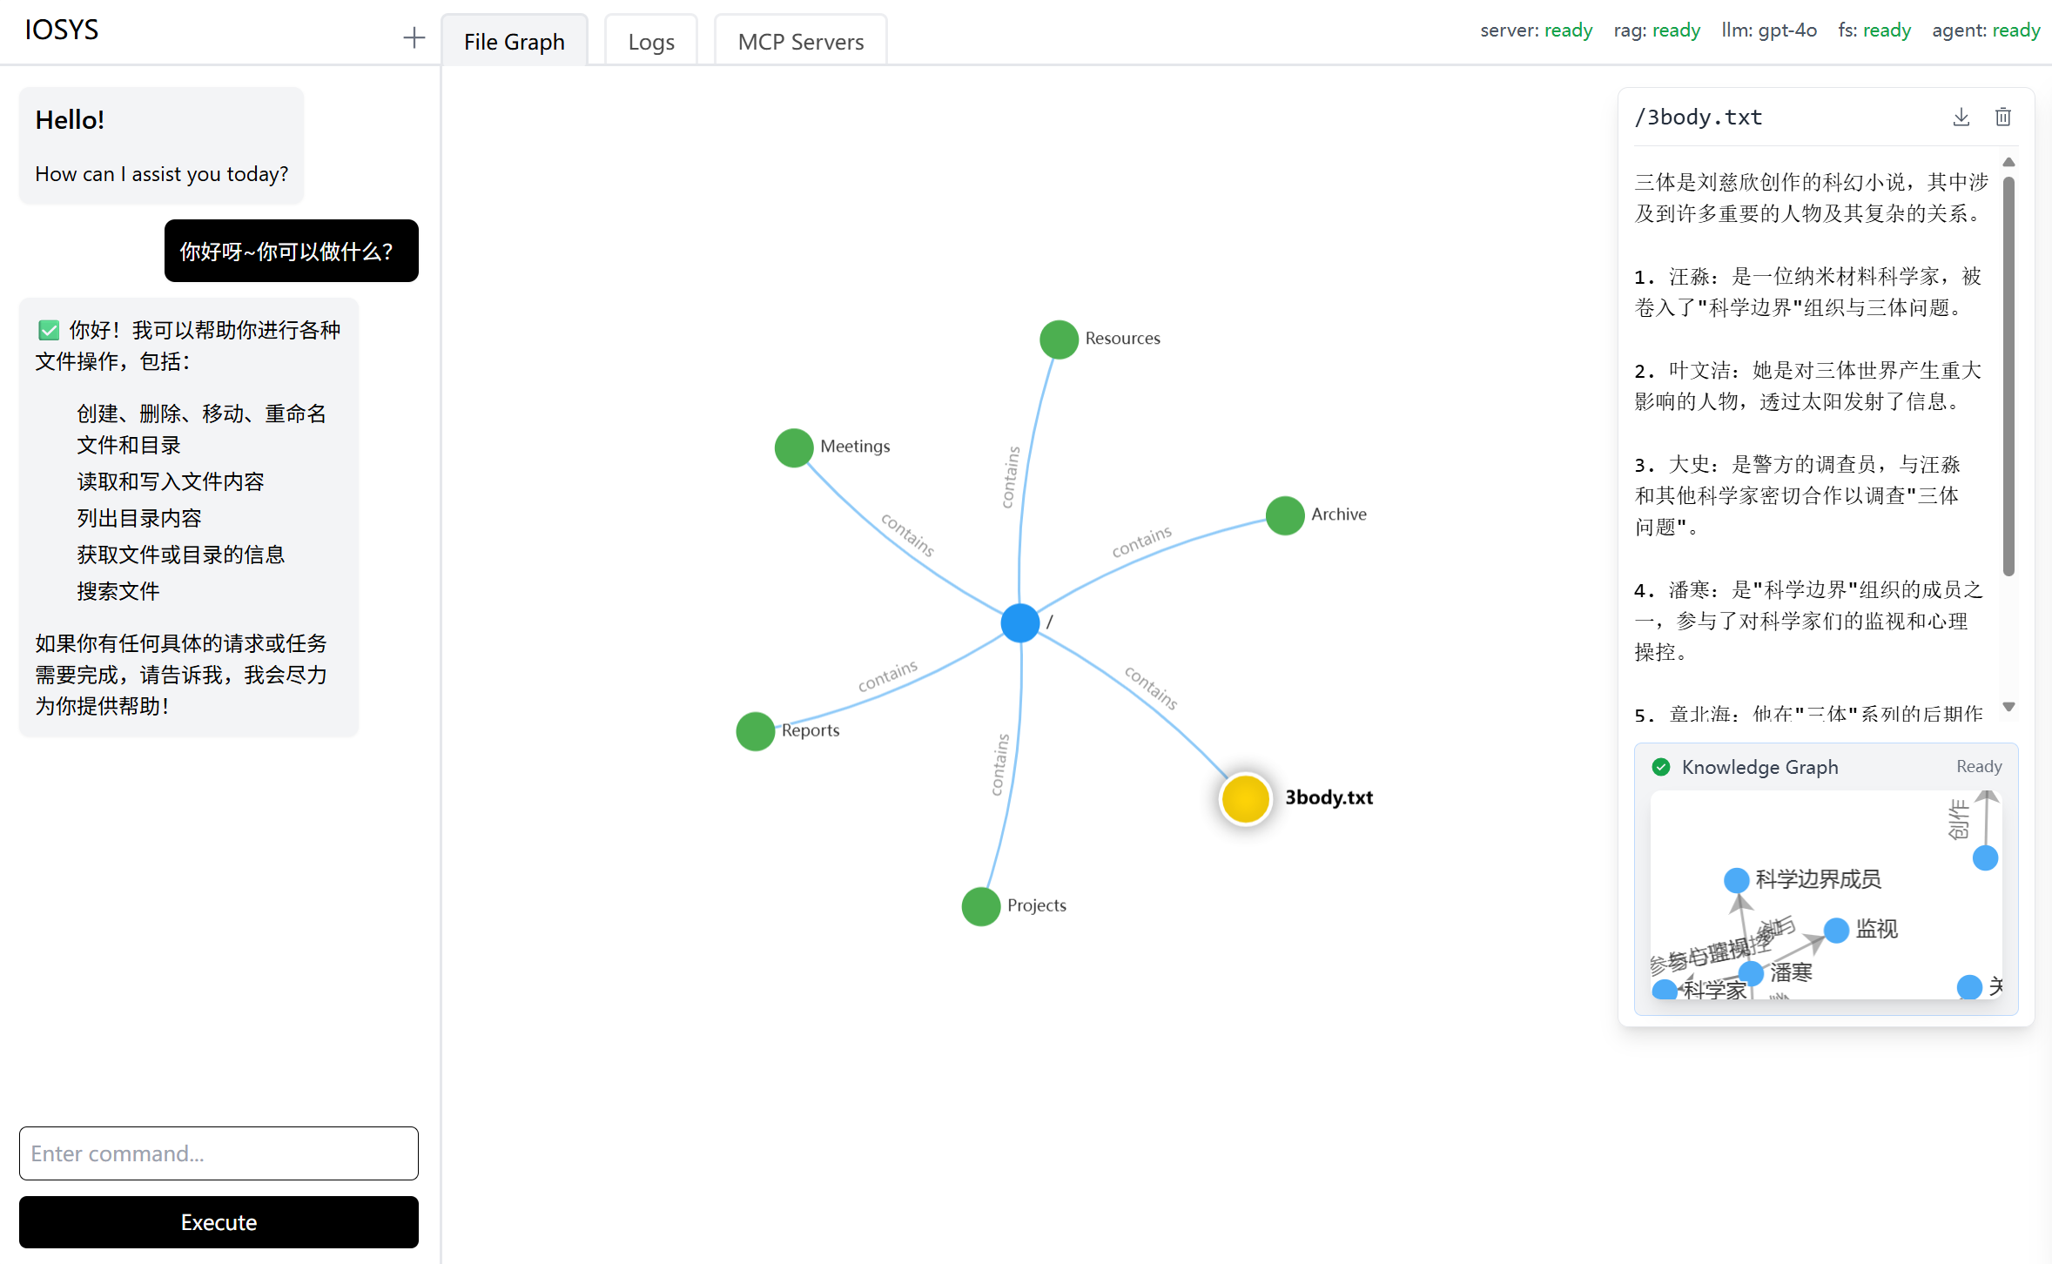Click the 监视 knowledge graph node
Image resolution: width=2052 pixels, height=1264 pixels.
pos(1836,930)
